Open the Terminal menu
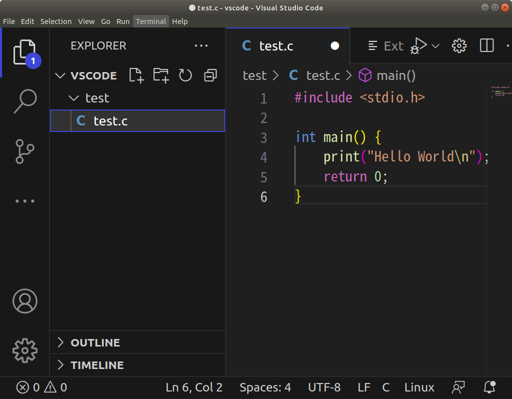 point(151,21)
